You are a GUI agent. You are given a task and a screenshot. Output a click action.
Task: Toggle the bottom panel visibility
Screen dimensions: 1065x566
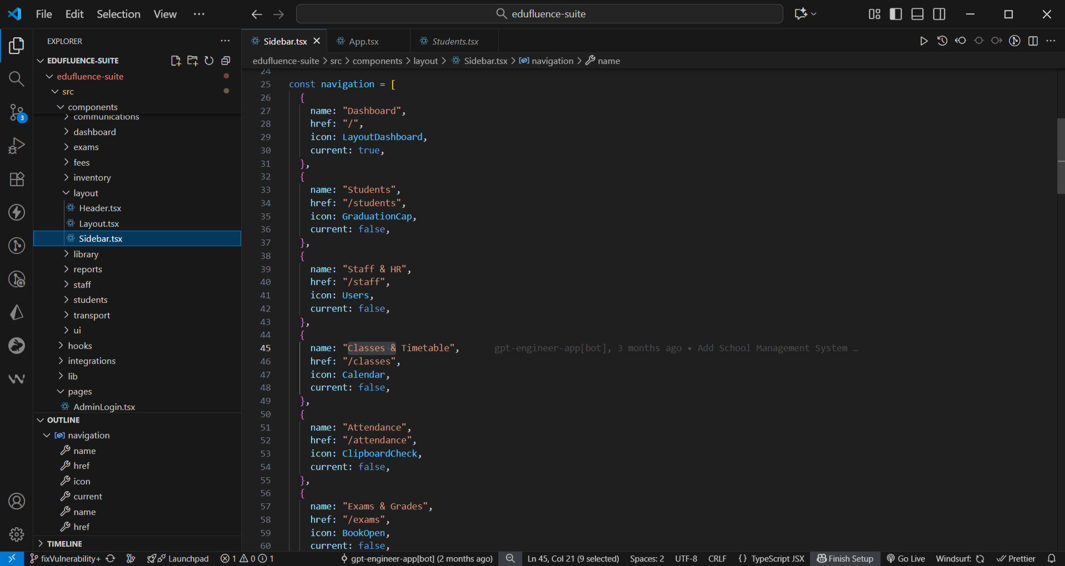917,14
